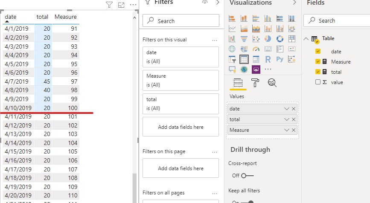
Task: Expand the total filter card
Action: [181, 104]
